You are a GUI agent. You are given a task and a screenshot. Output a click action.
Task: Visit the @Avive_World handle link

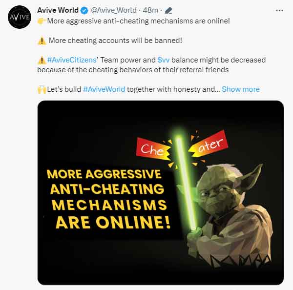[114, 10]
